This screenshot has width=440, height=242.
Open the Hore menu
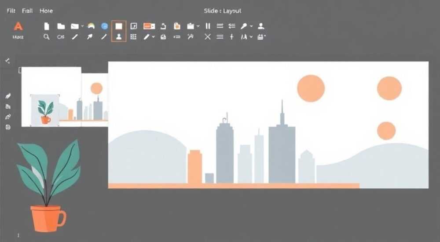pyautogui.click(x=46, y=11)
